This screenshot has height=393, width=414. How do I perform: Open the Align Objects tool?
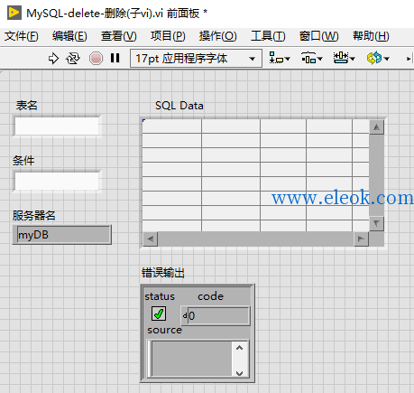click(x=280, y=58)
